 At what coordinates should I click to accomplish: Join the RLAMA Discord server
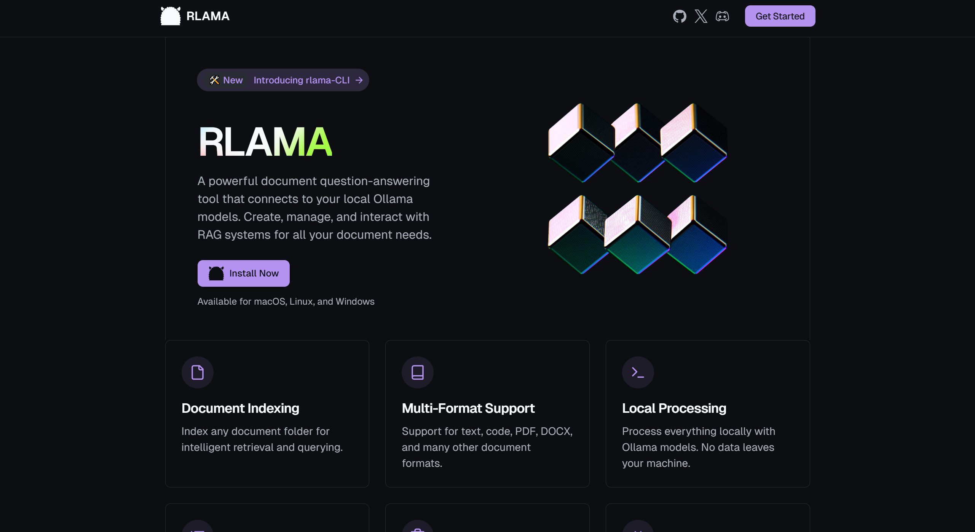(x=723, y=16)
